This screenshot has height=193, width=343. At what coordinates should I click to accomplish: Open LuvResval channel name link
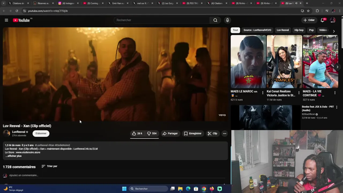18,132
